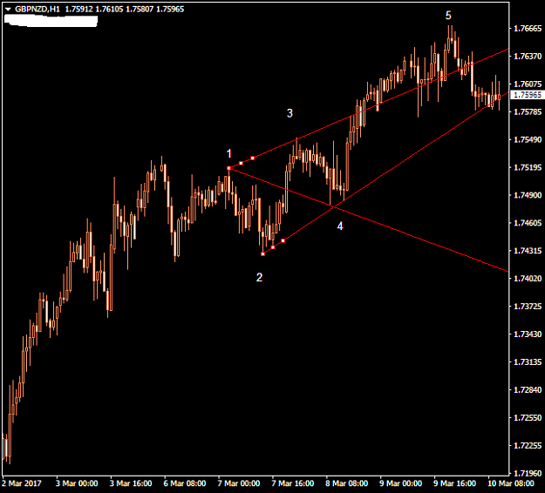The image size is (545, 493).
Task: Click price level 1.74900 on the scale
Action: [528, 195]
